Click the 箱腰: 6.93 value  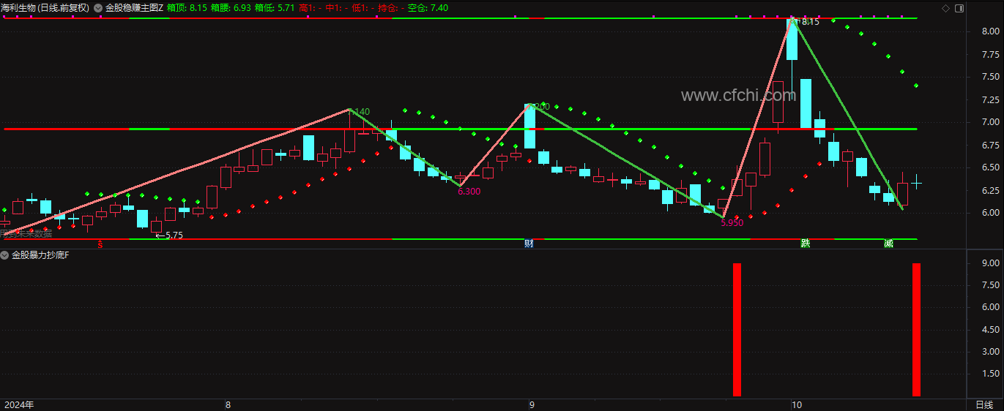pos(231,8)
